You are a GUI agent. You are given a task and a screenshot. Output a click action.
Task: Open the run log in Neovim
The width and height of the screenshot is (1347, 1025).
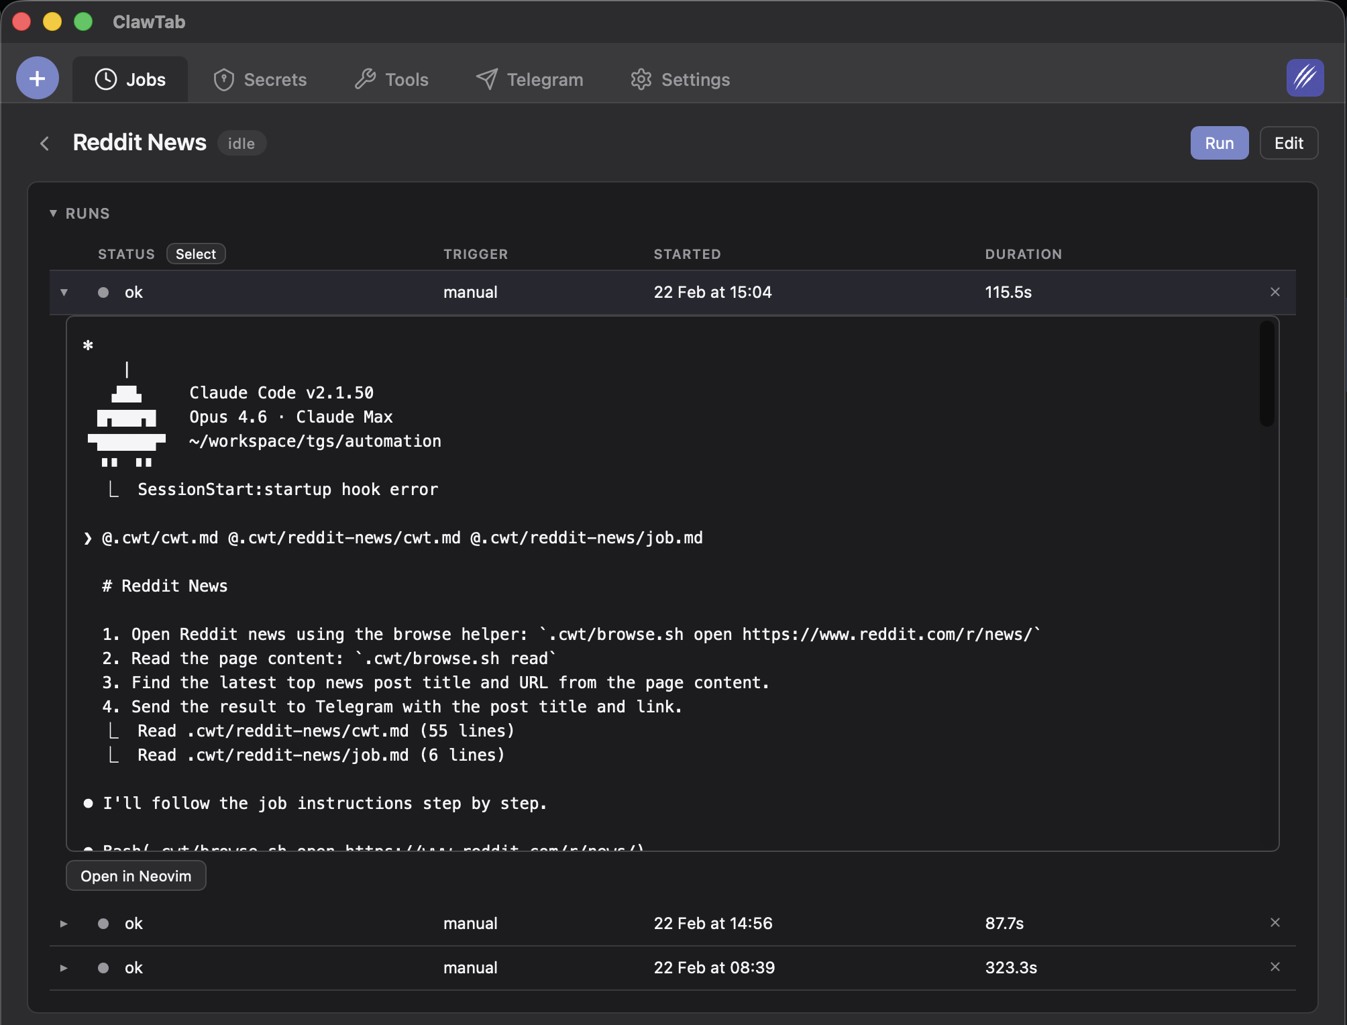[x=136, y=875]
